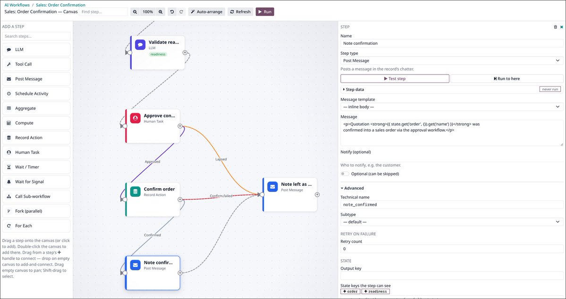Click input port of Note left as node
Image resolution: width=566 pixels, height=299 pixels.
(262, 195)
